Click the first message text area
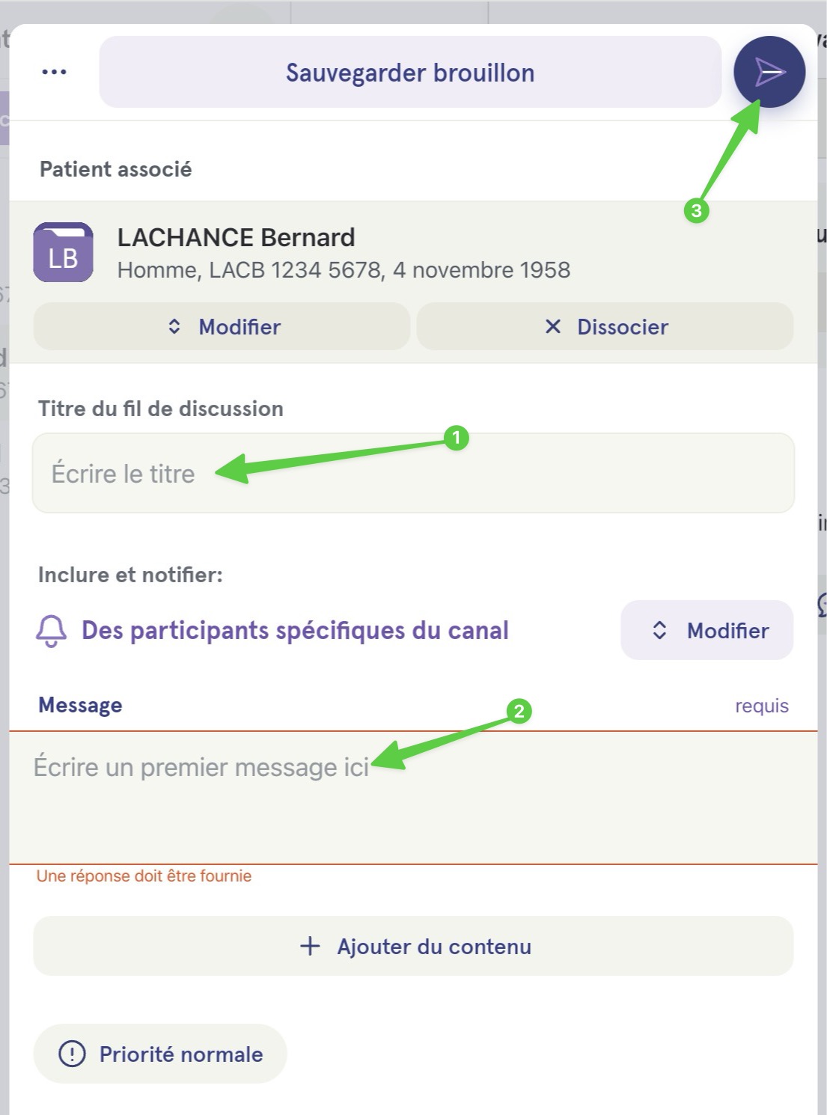 tap(413, 798)
